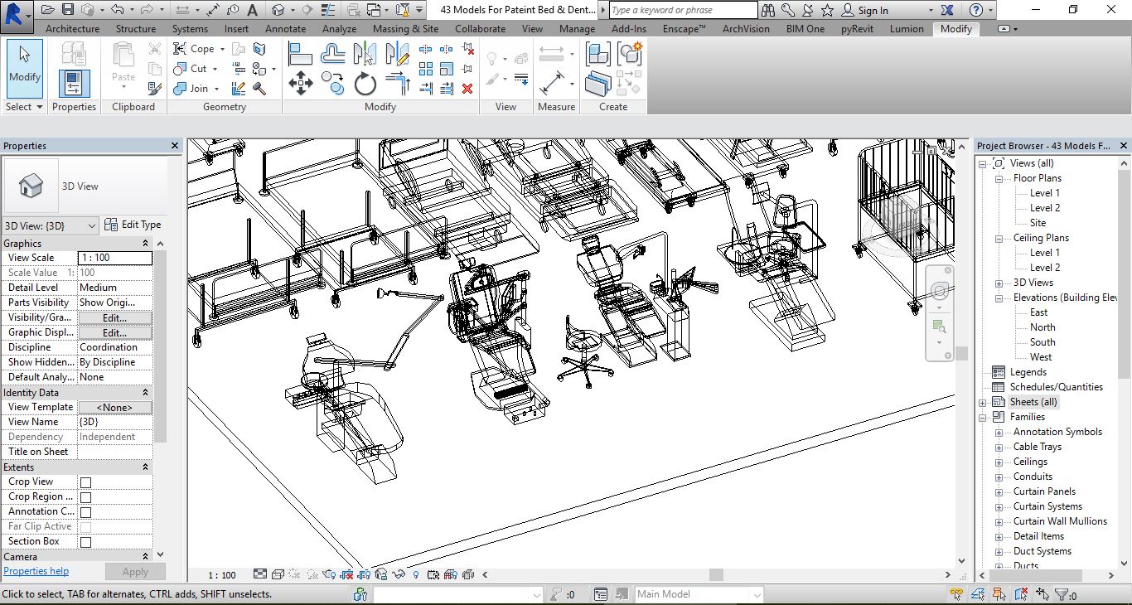Switch to the Annotate tab
This screenshot has width=1132, height=605.
click(285, 28)
